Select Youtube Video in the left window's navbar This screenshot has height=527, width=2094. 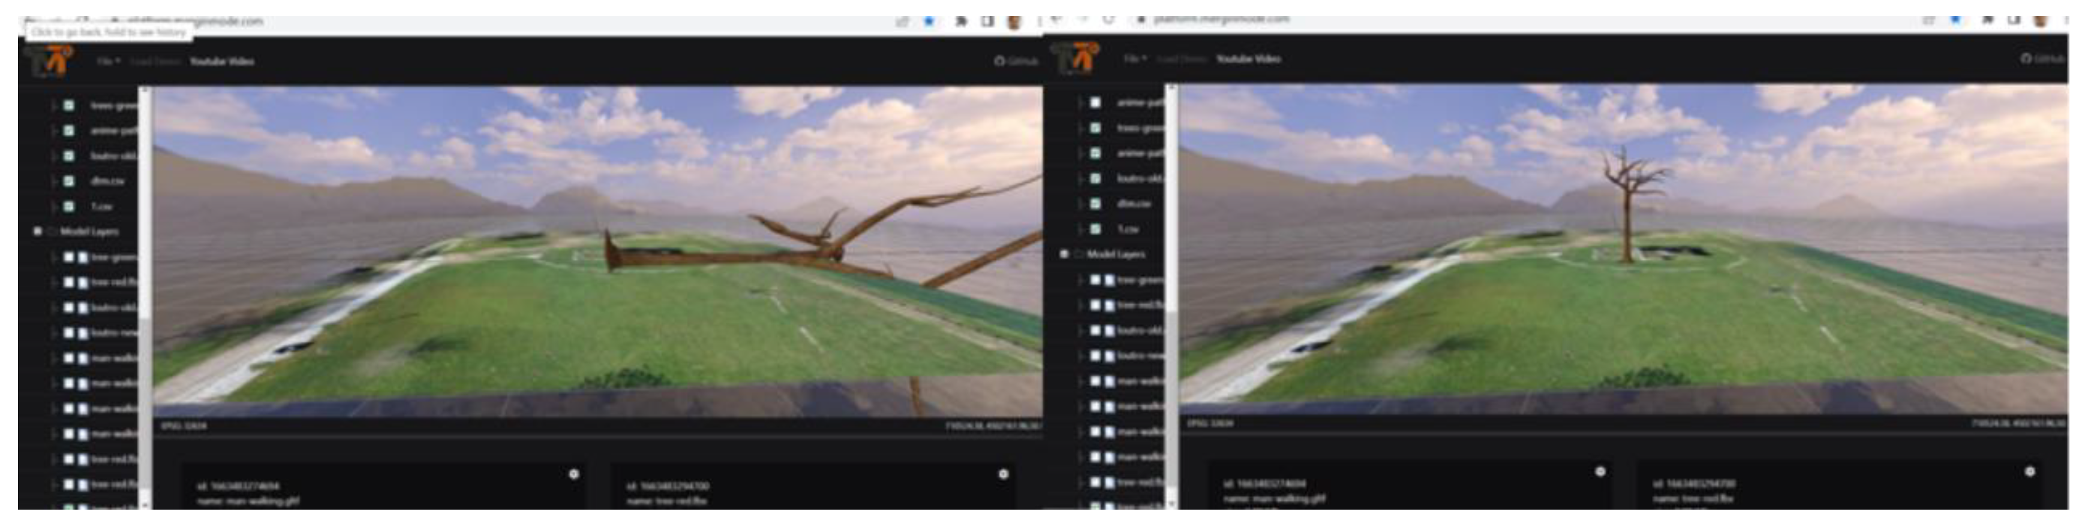[x=222, y=62]
